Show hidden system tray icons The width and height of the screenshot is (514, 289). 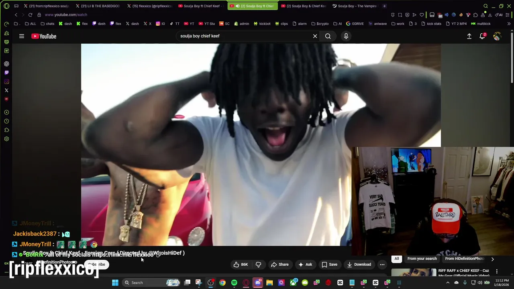(x=448, y=283)
